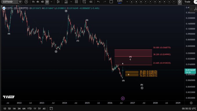Select the (3) wave label at the low

coord(123,81)
